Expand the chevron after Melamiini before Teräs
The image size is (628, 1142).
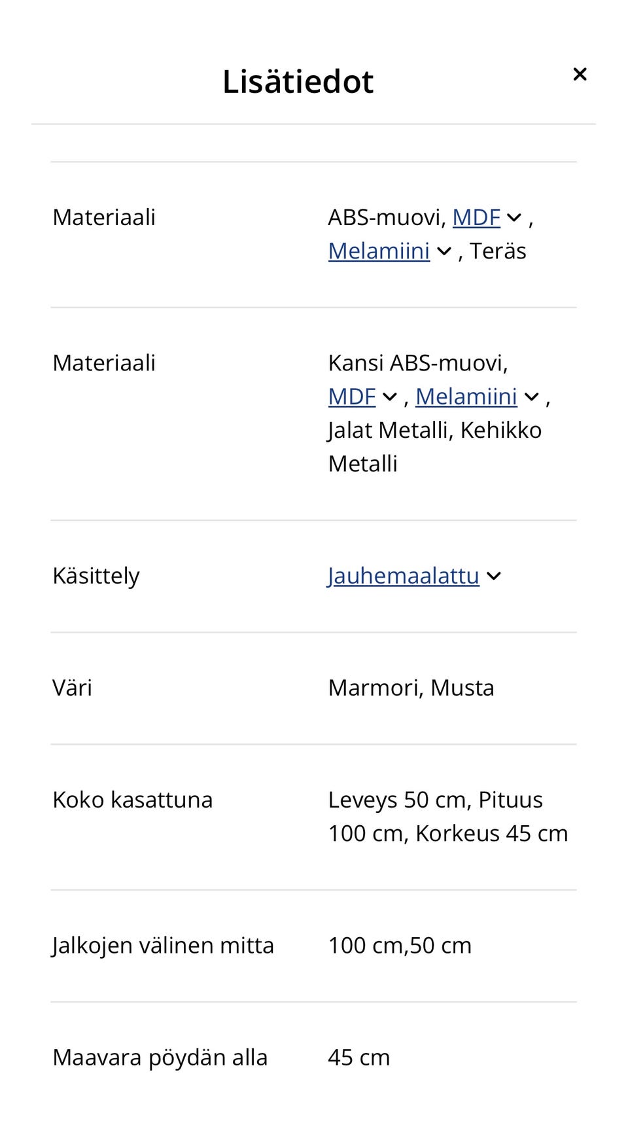[x=444, y=251]
